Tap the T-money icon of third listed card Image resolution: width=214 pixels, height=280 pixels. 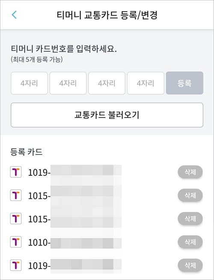pos(16,218)
